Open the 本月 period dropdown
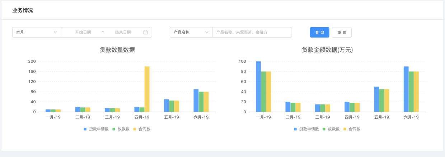This screenshot has height=157, width=445. (x=37, y=32)
